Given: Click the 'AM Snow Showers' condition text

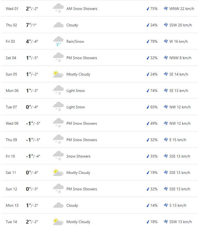Looking at the screenshot, I should pyautogui.click(x=82, y=9).
